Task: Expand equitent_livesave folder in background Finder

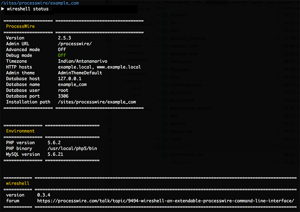Action: pos(157,38)
